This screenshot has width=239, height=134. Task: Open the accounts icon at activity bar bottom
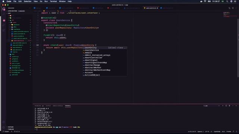pos(4,122)
